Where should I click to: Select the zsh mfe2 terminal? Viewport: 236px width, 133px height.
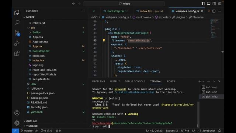tap(212, 97)
